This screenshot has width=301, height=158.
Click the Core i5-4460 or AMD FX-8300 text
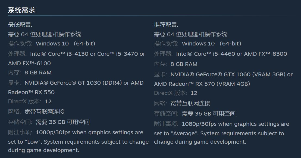point(231,54)
